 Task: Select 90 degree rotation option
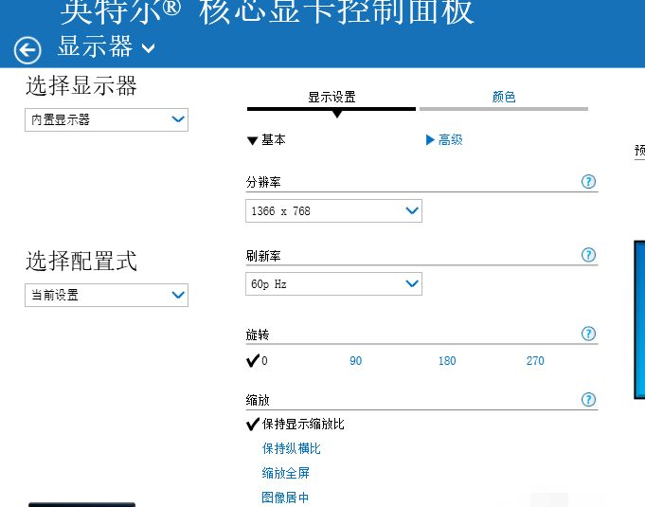(355, 361)
